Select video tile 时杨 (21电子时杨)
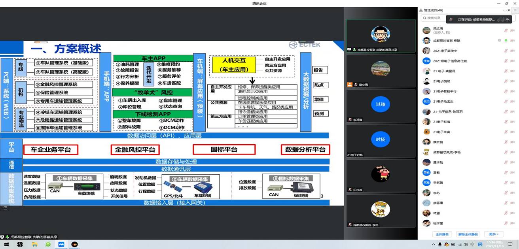The width and height of the screenshot is (519, 249). point(381,141)
